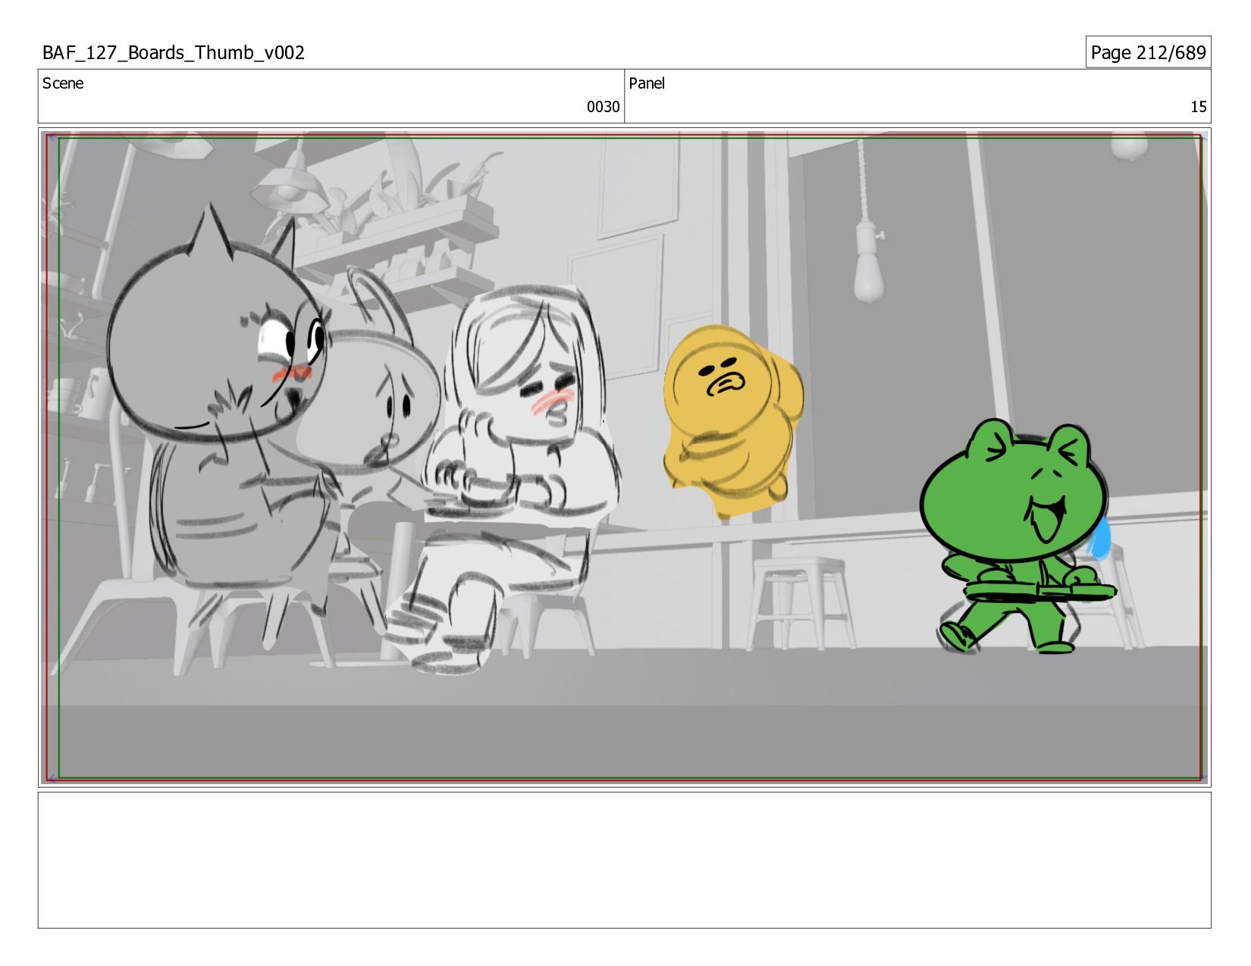Click the Scene label

click(x=63, y=83)
